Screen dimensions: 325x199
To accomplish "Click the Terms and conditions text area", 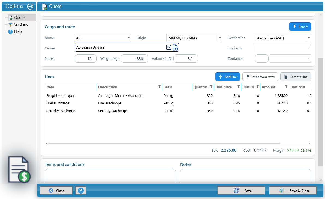I will (x=110, y=176).
